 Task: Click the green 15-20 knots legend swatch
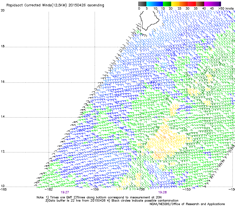click(x=167, y=4)
